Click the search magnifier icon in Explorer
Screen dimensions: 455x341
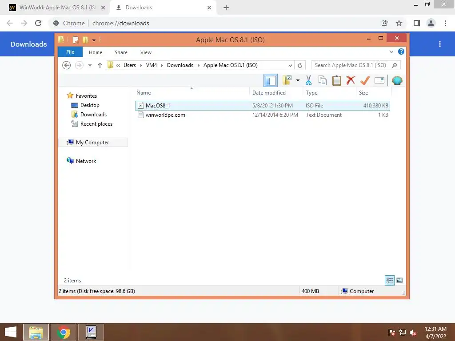click(x=395, y=65)
